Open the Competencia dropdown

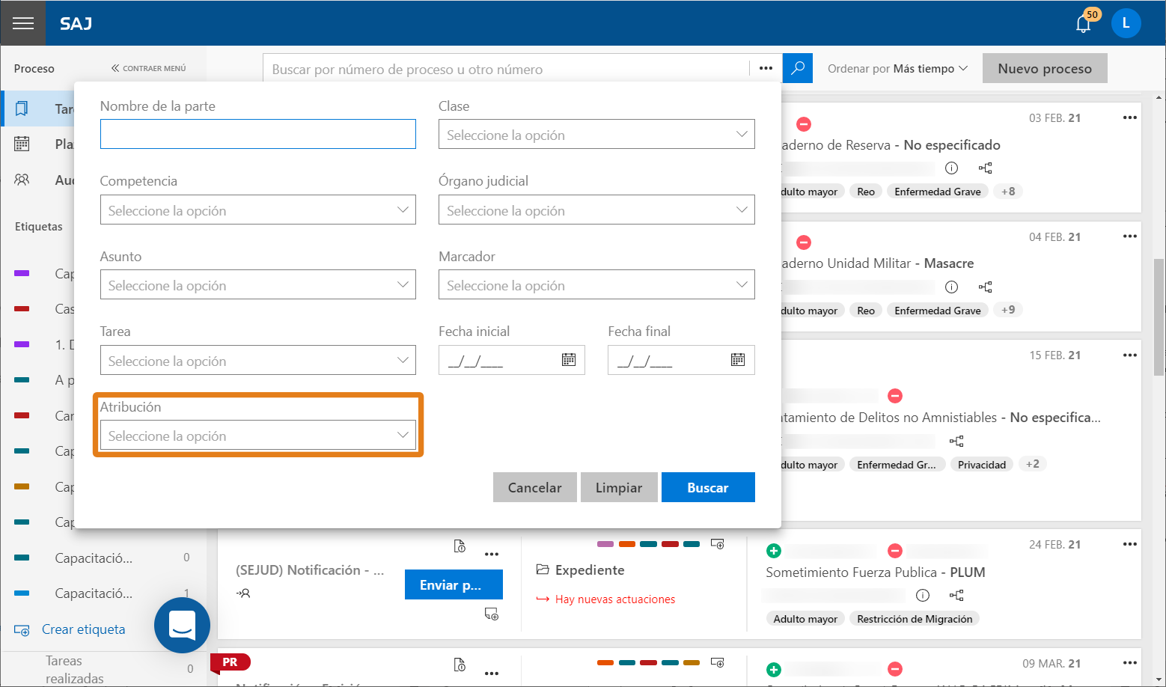point(258,210)
